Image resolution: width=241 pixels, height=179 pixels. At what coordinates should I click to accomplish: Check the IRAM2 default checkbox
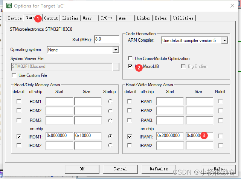pos(130,145)
